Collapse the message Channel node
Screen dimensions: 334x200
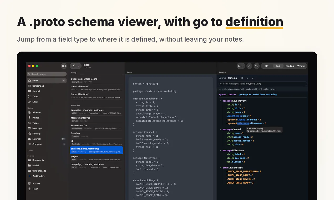[x=220, y=129]
